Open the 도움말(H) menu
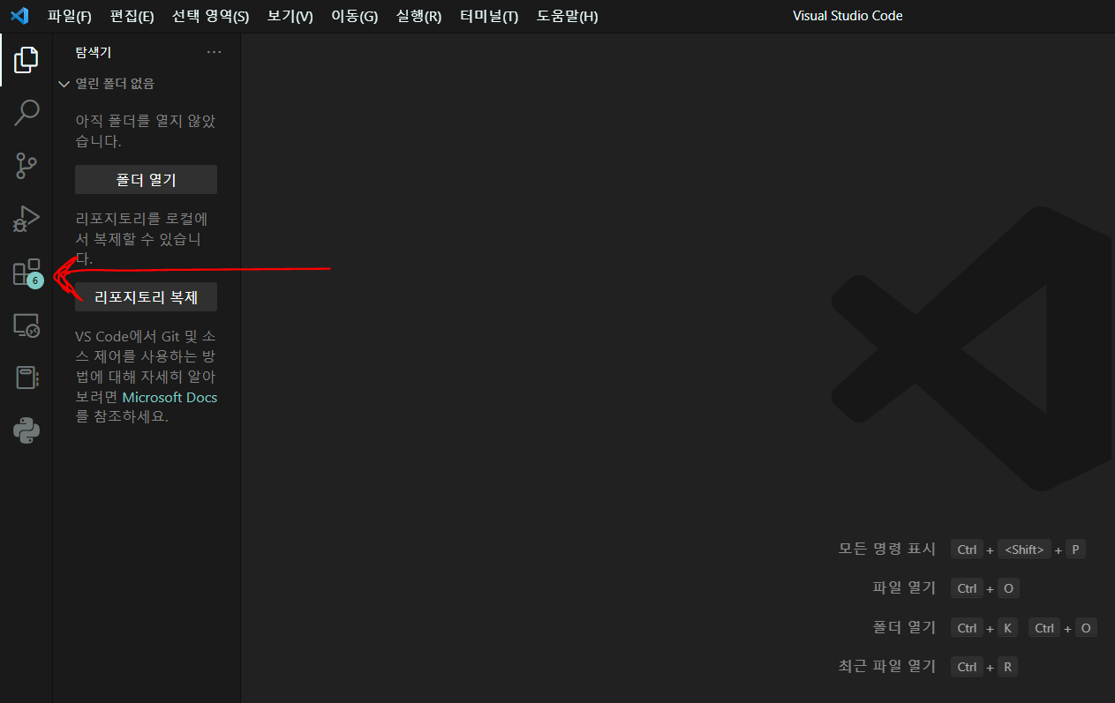 tap(567, 16)
